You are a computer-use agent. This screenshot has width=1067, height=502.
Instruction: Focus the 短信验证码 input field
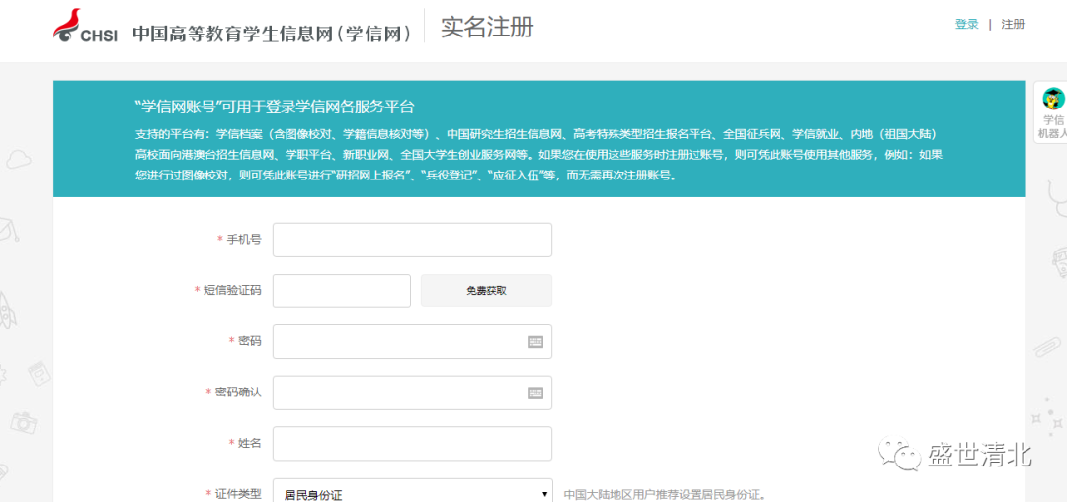pyautogui.click(x=342, y=291)
